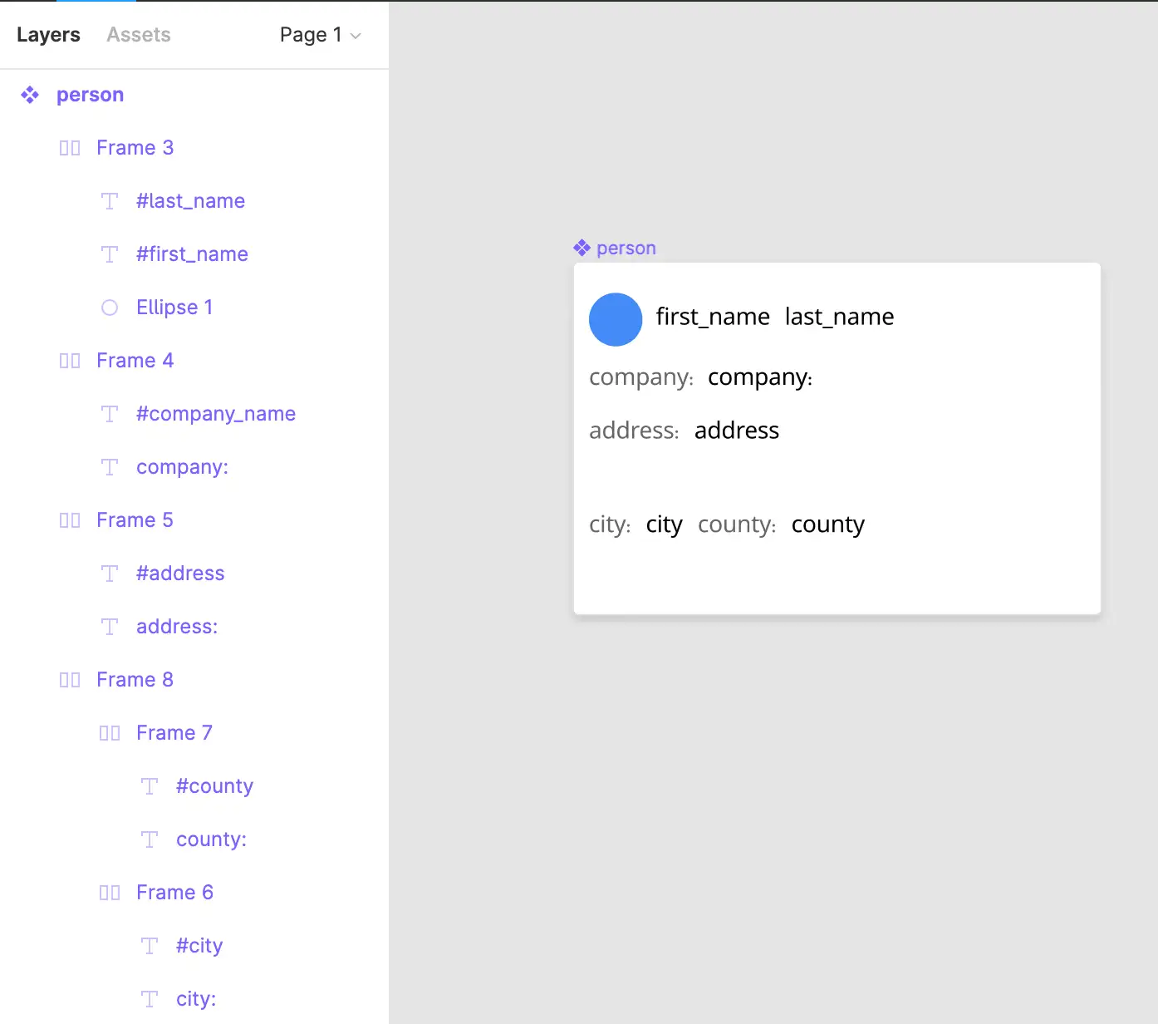This screenshot has height=1024, width=1158.
Task: Select the Frame 5 layer
Action: [x=135, y=520]
